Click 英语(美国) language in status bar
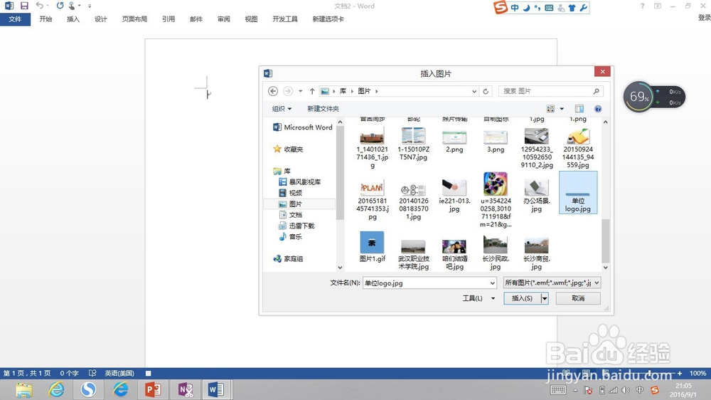 (x=119, y=373)
